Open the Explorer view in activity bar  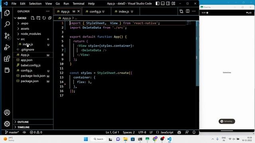pyautogui.click(x=7, y=13)
